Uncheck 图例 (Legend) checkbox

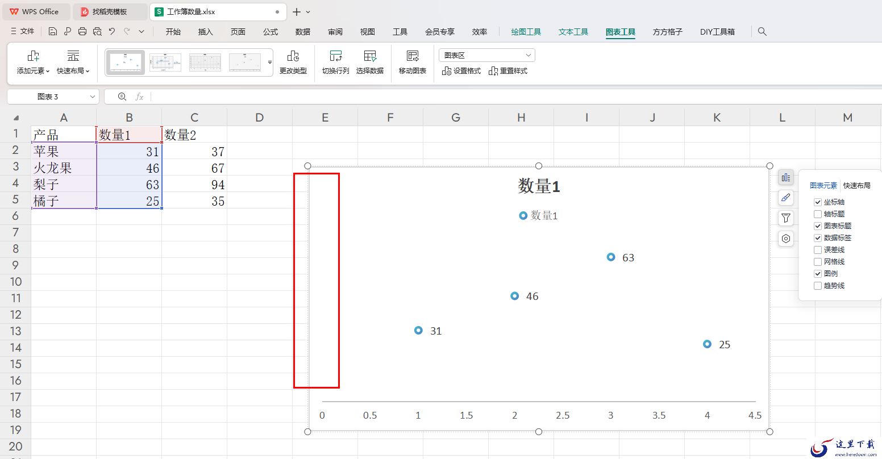818,274
